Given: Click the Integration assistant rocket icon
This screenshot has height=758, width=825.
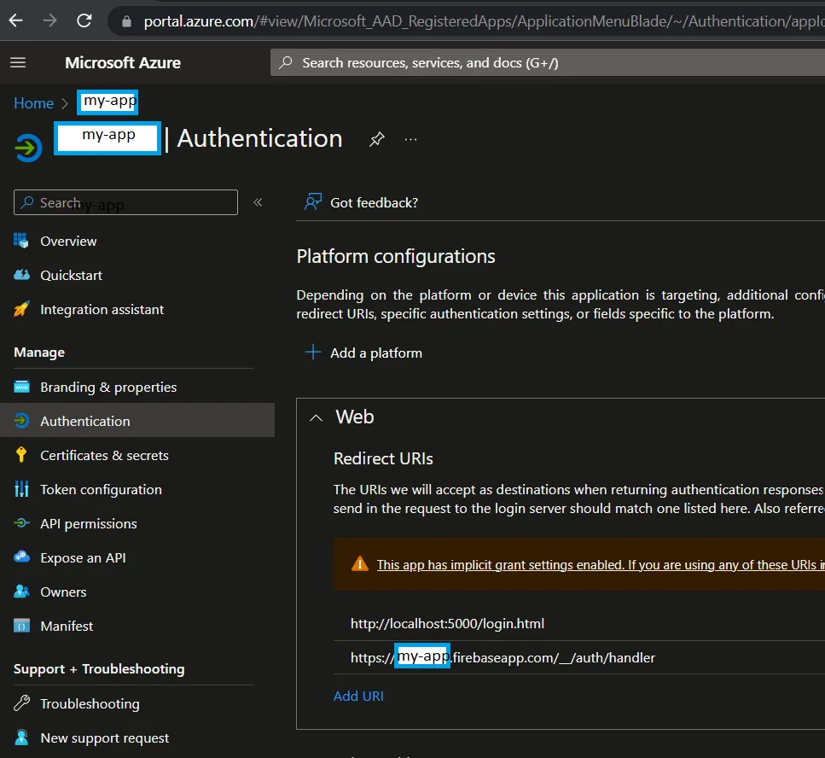Looking at the screenshot, I should coord(22,309).
